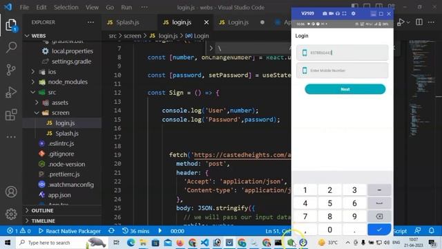Open Explorer panel more actions ellipsis
Image resolution: width=442 pixels, height=249 pixels.
point(90,22)
